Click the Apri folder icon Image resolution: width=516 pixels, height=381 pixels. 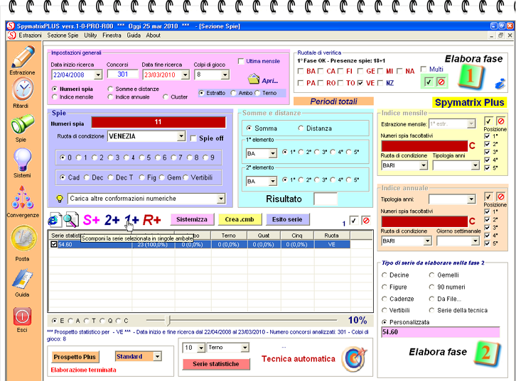254,79
